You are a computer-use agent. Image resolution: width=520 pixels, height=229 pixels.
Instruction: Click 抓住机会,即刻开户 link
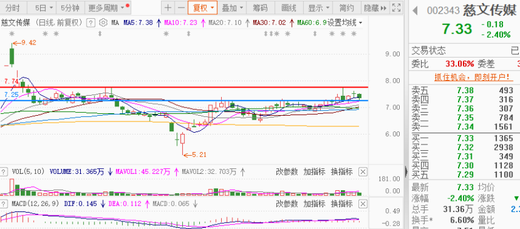(472, 77)
